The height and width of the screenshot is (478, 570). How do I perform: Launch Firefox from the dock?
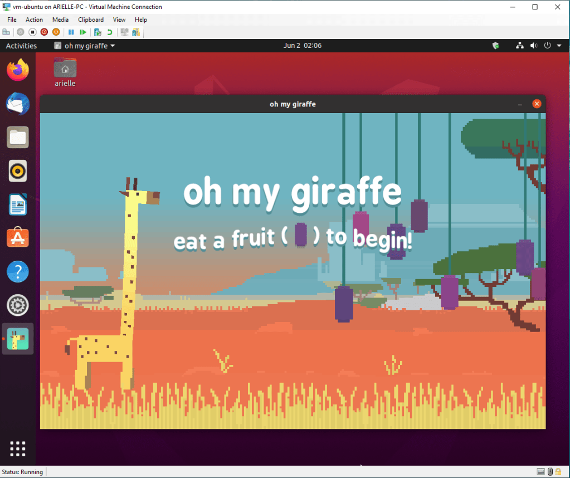coord(18,70)
